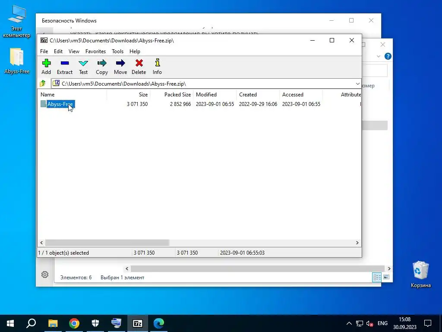Image resolution: width=442 pixels, height=332 pixels.
Task: Open the Windows Start menu
Action: pos(10,323)
